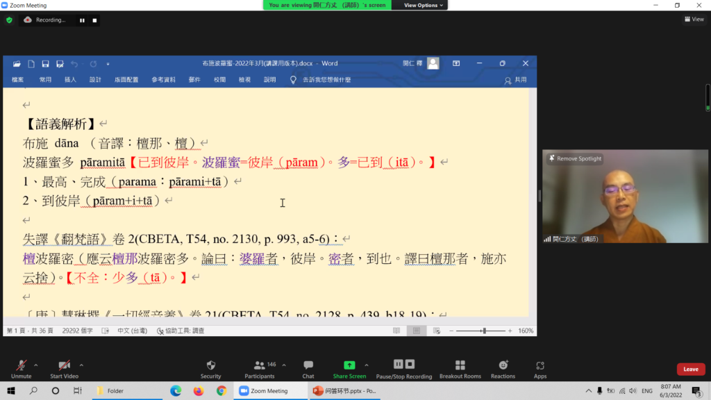The image size is (711, 400).
Task: Unmute the microphone
Action: click(x=22, y=365)
